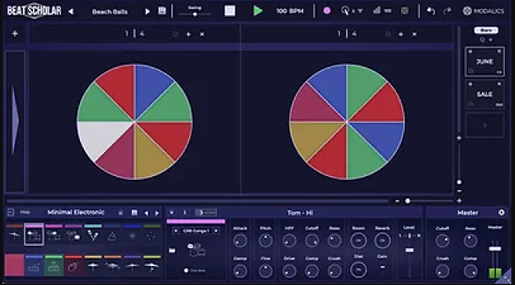This screenshot has height=285, width=515.
Task: Select the JUNE pattern thumbnail
Action: (484, 62)
